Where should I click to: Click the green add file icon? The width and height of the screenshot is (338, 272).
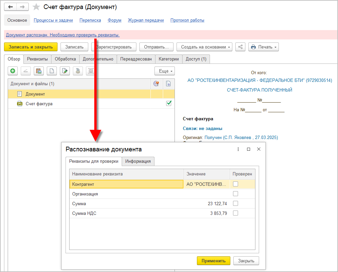13,71
